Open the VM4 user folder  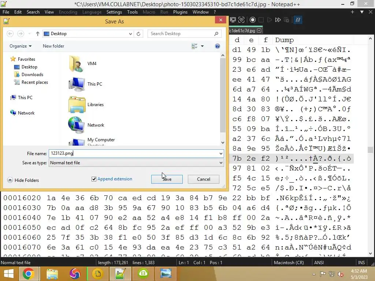click(x=82, y=64)
